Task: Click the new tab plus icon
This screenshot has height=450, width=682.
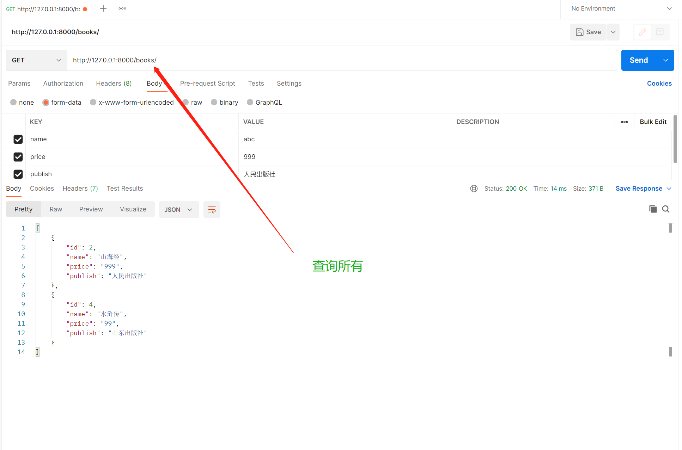Action: click(x=103, y=8)
